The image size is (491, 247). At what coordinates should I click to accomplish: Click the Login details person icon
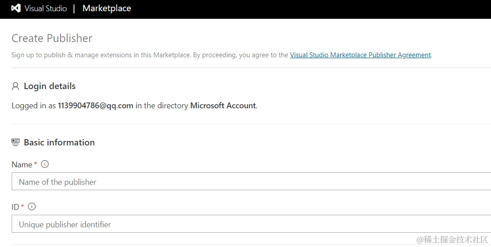[16, 86]
